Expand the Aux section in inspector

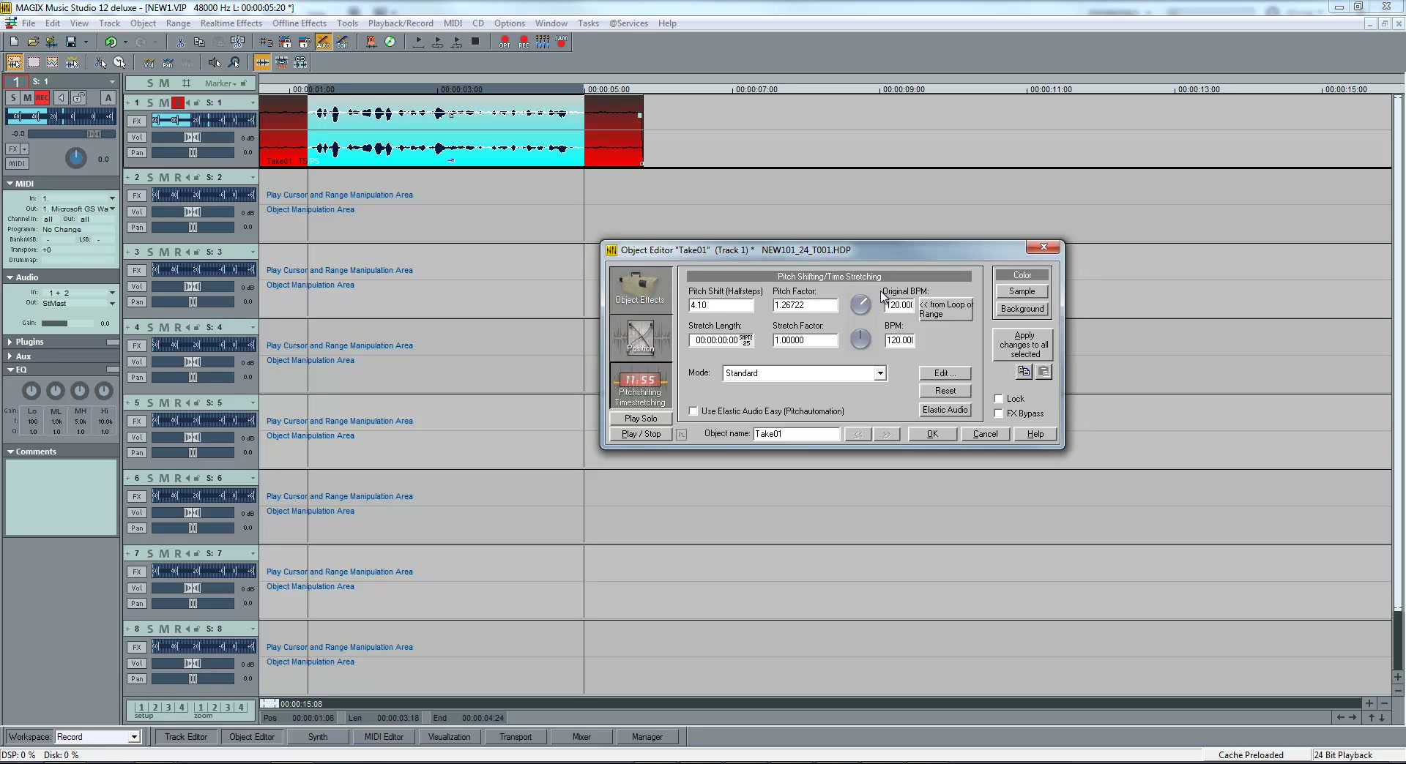pos(10,356)
